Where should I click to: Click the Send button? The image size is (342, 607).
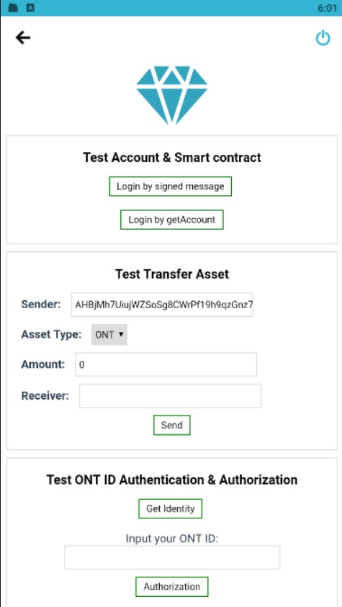coord(172,425)
